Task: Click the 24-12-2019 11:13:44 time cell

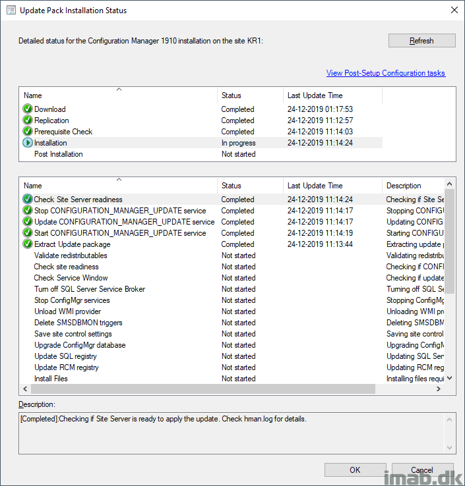Action: 320,244
